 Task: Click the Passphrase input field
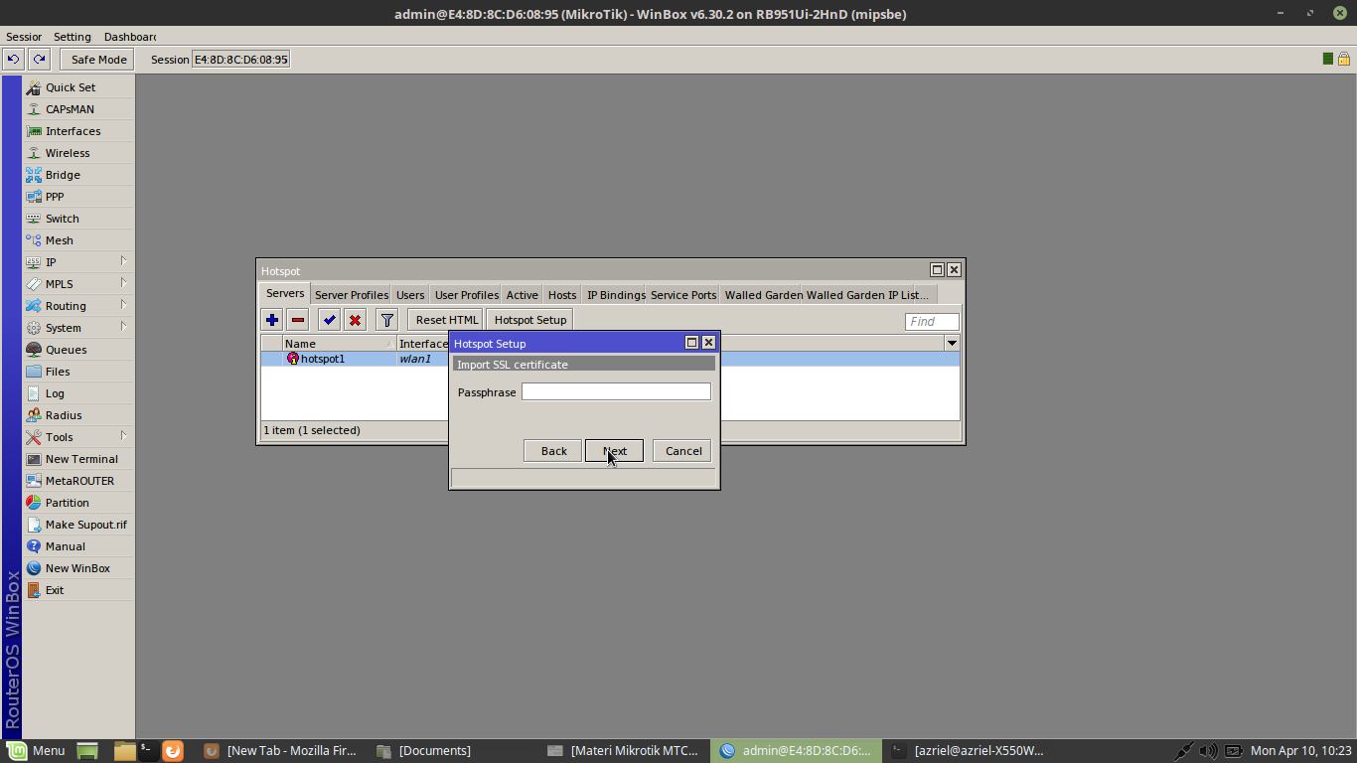616,391
